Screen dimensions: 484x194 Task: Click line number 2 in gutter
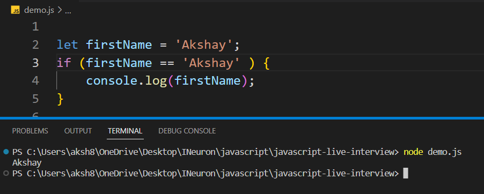(x=35, y=45)
